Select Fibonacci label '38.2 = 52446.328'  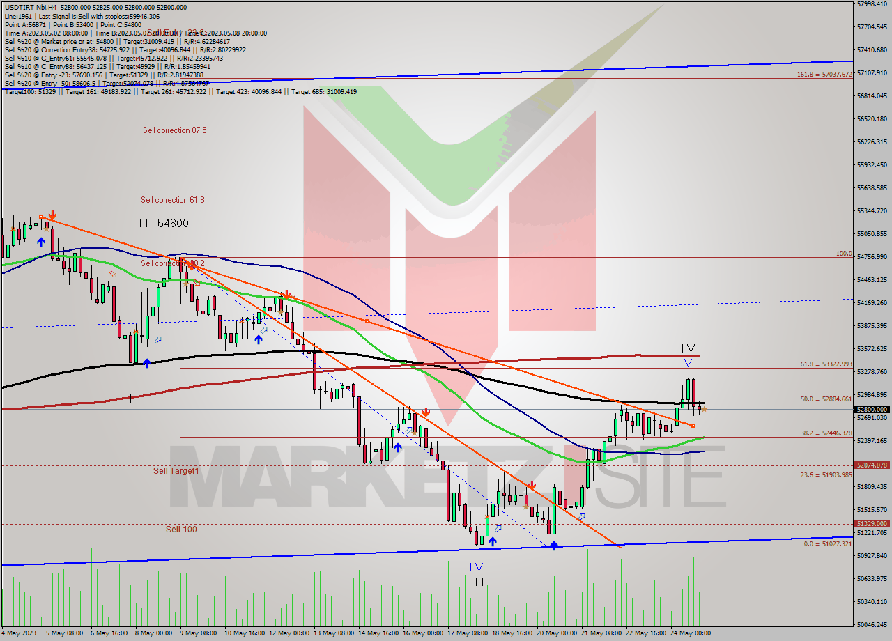point(826,433)
